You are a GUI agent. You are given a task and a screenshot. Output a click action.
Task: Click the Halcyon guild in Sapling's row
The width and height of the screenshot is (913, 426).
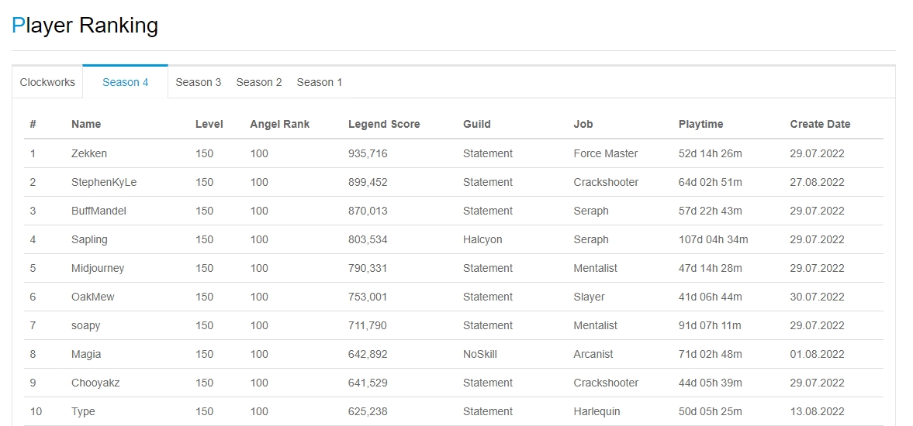click(x=482, y=239)
